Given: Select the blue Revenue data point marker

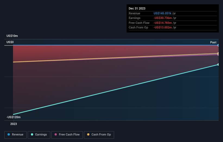Looking at the screenshot, I should pos(218,45).
